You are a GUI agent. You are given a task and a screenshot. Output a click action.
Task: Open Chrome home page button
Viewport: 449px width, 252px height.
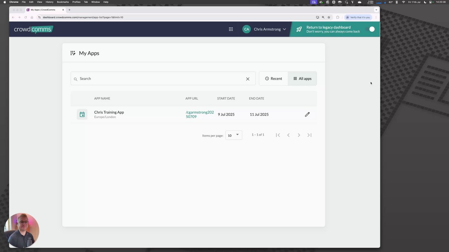click(32, 17)
